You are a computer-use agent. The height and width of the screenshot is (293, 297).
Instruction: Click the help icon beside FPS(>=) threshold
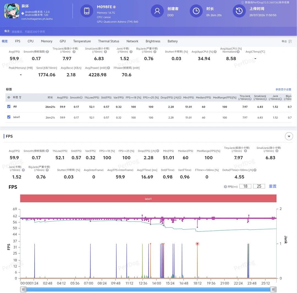225,187
